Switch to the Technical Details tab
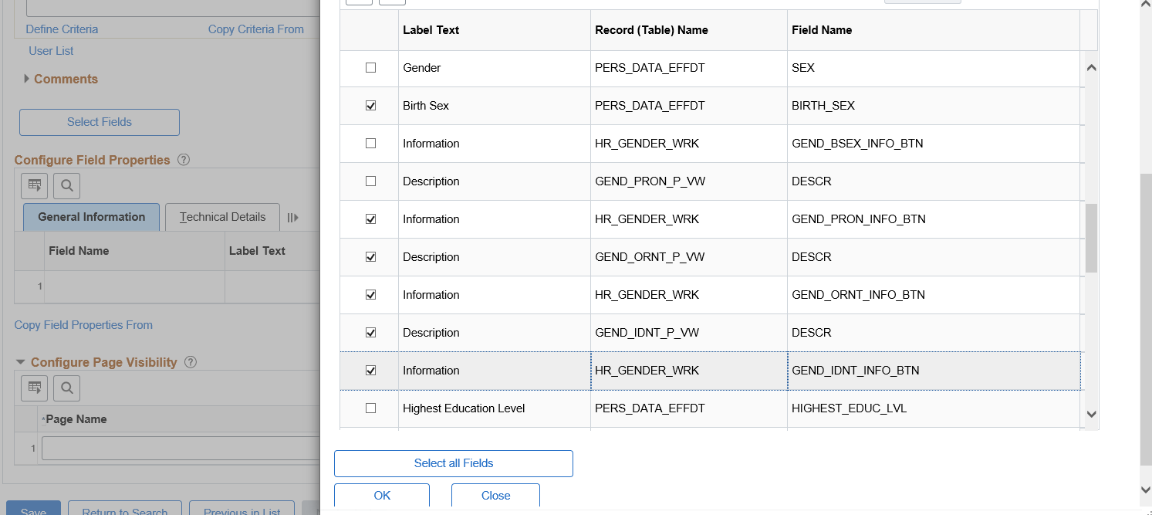The height and width of the screenshot is (515, 1152). [x=222, y=218]
